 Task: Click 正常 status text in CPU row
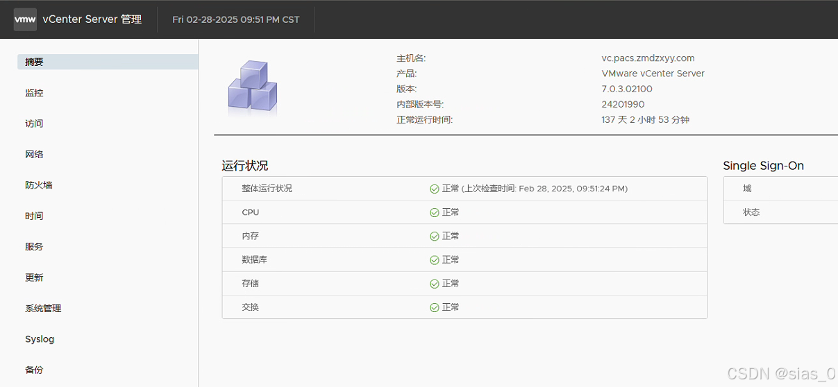tap(451, 212)
